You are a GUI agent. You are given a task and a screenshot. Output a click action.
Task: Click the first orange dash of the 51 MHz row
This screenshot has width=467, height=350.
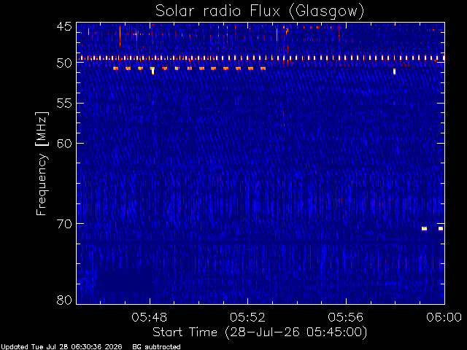[115, 69]
